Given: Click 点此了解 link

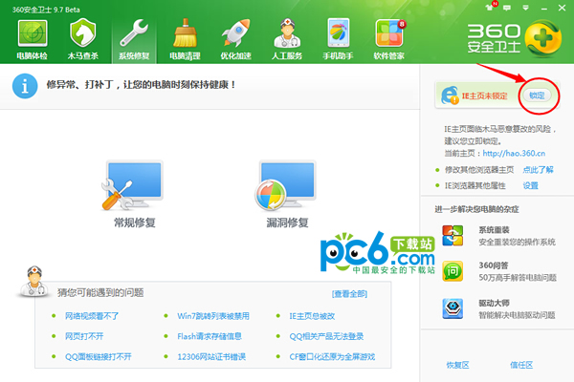Looking at the screenshot, I should (538, 170).
